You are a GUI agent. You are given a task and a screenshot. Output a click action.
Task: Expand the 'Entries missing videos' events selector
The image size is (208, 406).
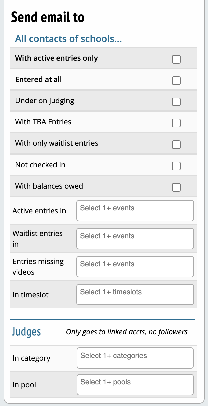point(135,267)
